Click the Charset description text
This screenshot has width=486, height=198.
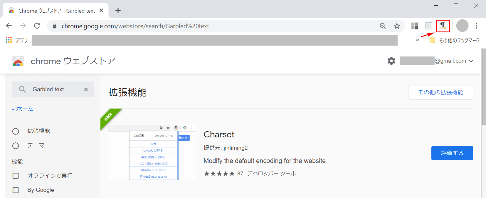coord(265,161)
